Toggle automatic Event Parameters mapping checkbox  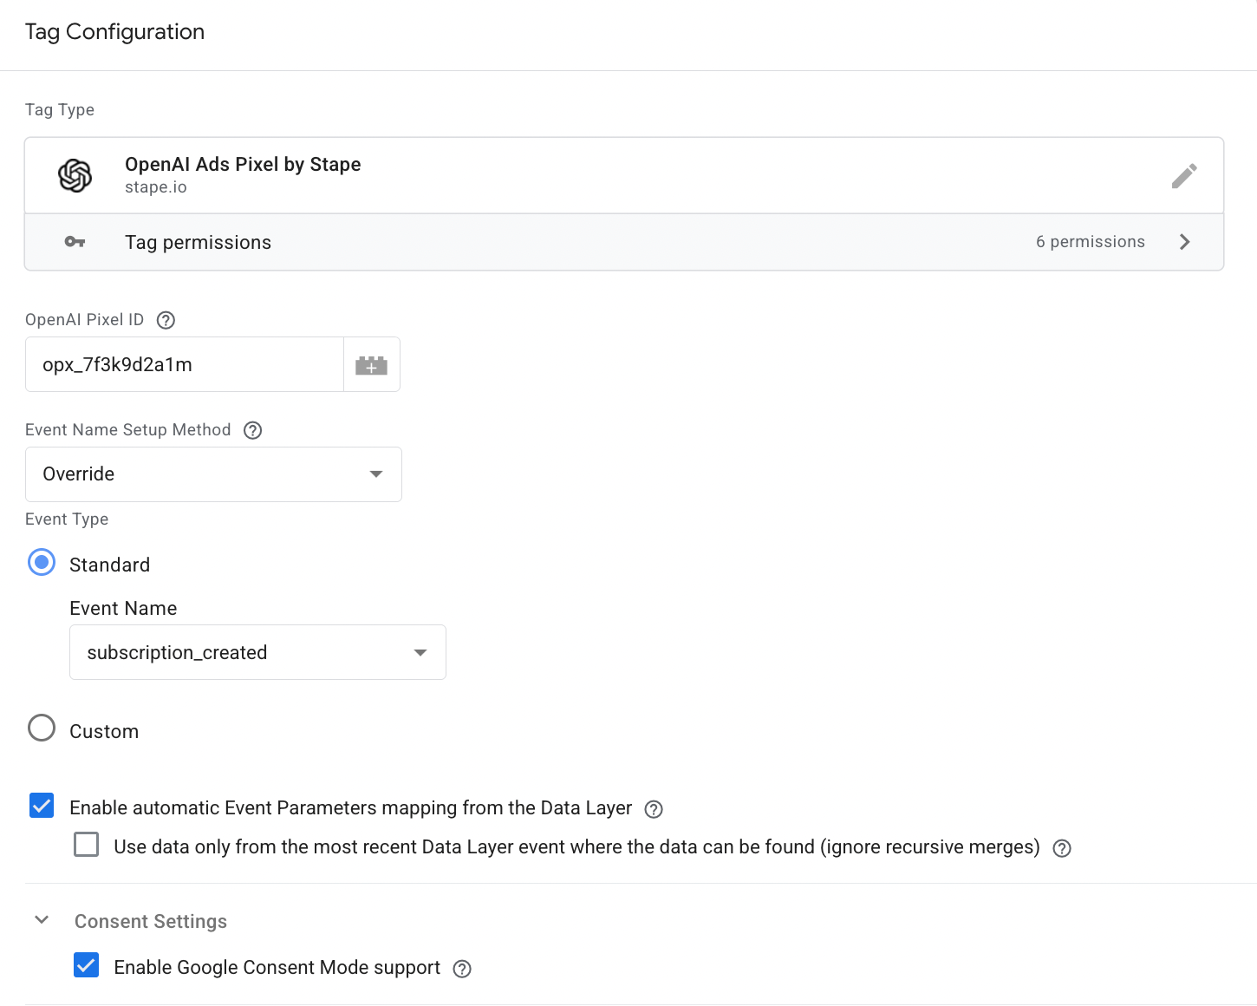(x=42, y=806)
